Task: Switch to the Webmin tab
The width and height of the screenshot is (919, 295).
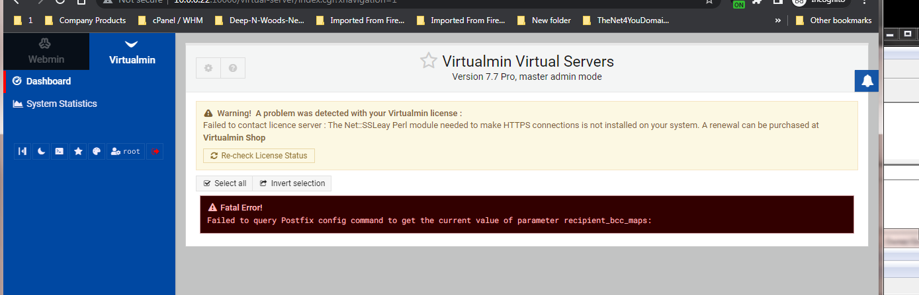Action: (46, 51)
